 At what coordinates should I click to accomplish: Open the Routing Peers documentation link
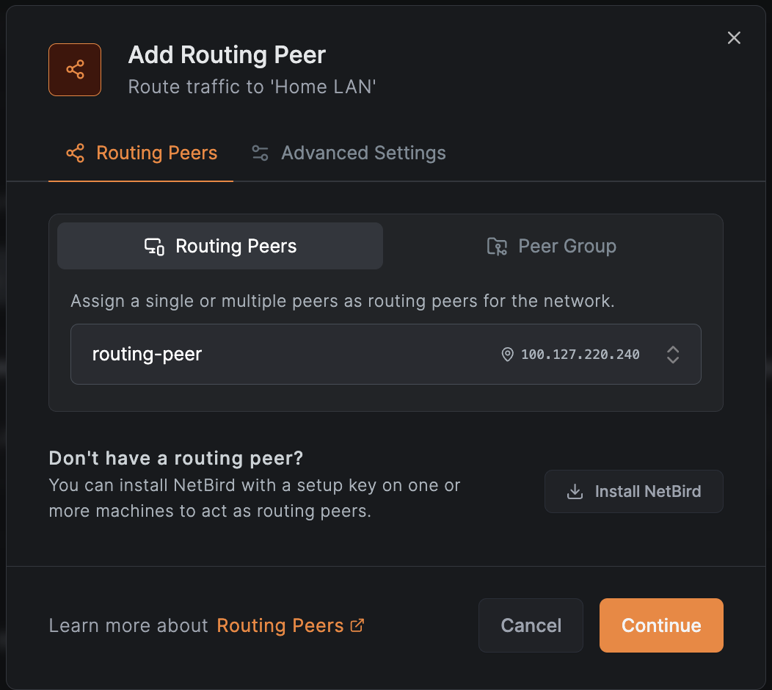281,625
